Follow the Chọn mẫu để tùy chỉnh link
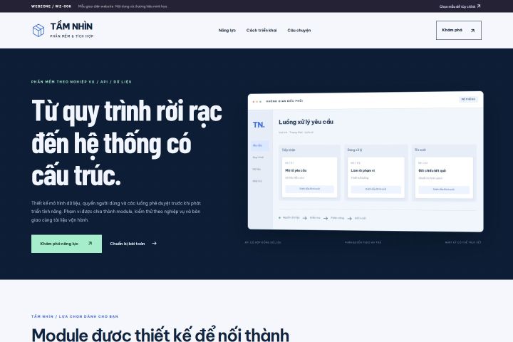Image resolution: width=513 pixels, height=342 pixels. (460, 6)
